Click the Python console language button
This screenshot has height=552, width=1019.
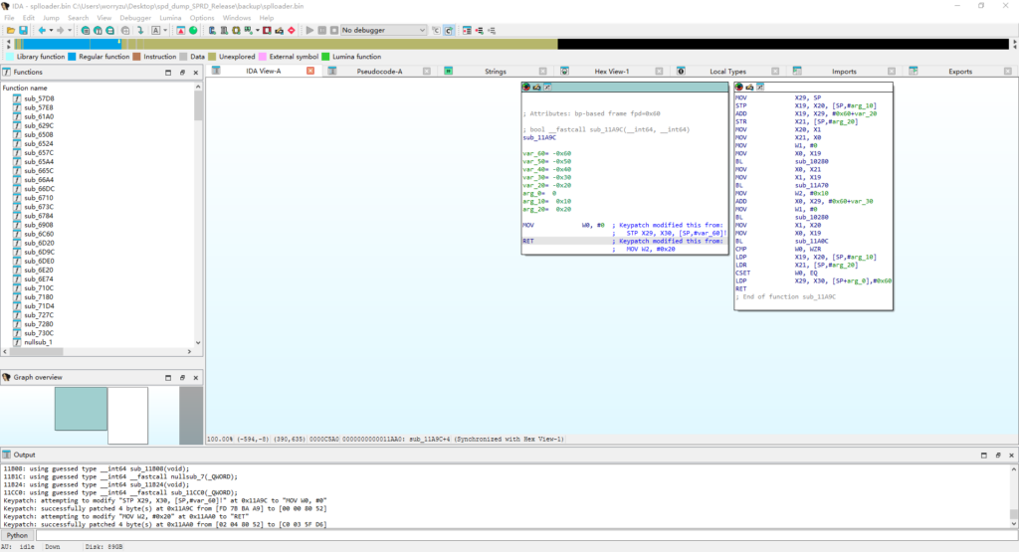(17, 536)
